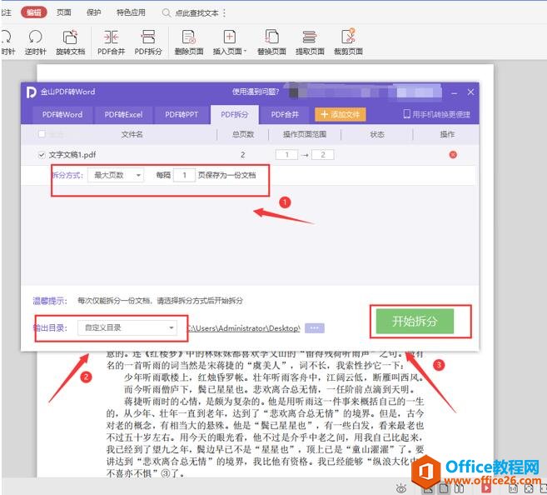
Task: Edit the pages-per-document field
Action: 184,175
